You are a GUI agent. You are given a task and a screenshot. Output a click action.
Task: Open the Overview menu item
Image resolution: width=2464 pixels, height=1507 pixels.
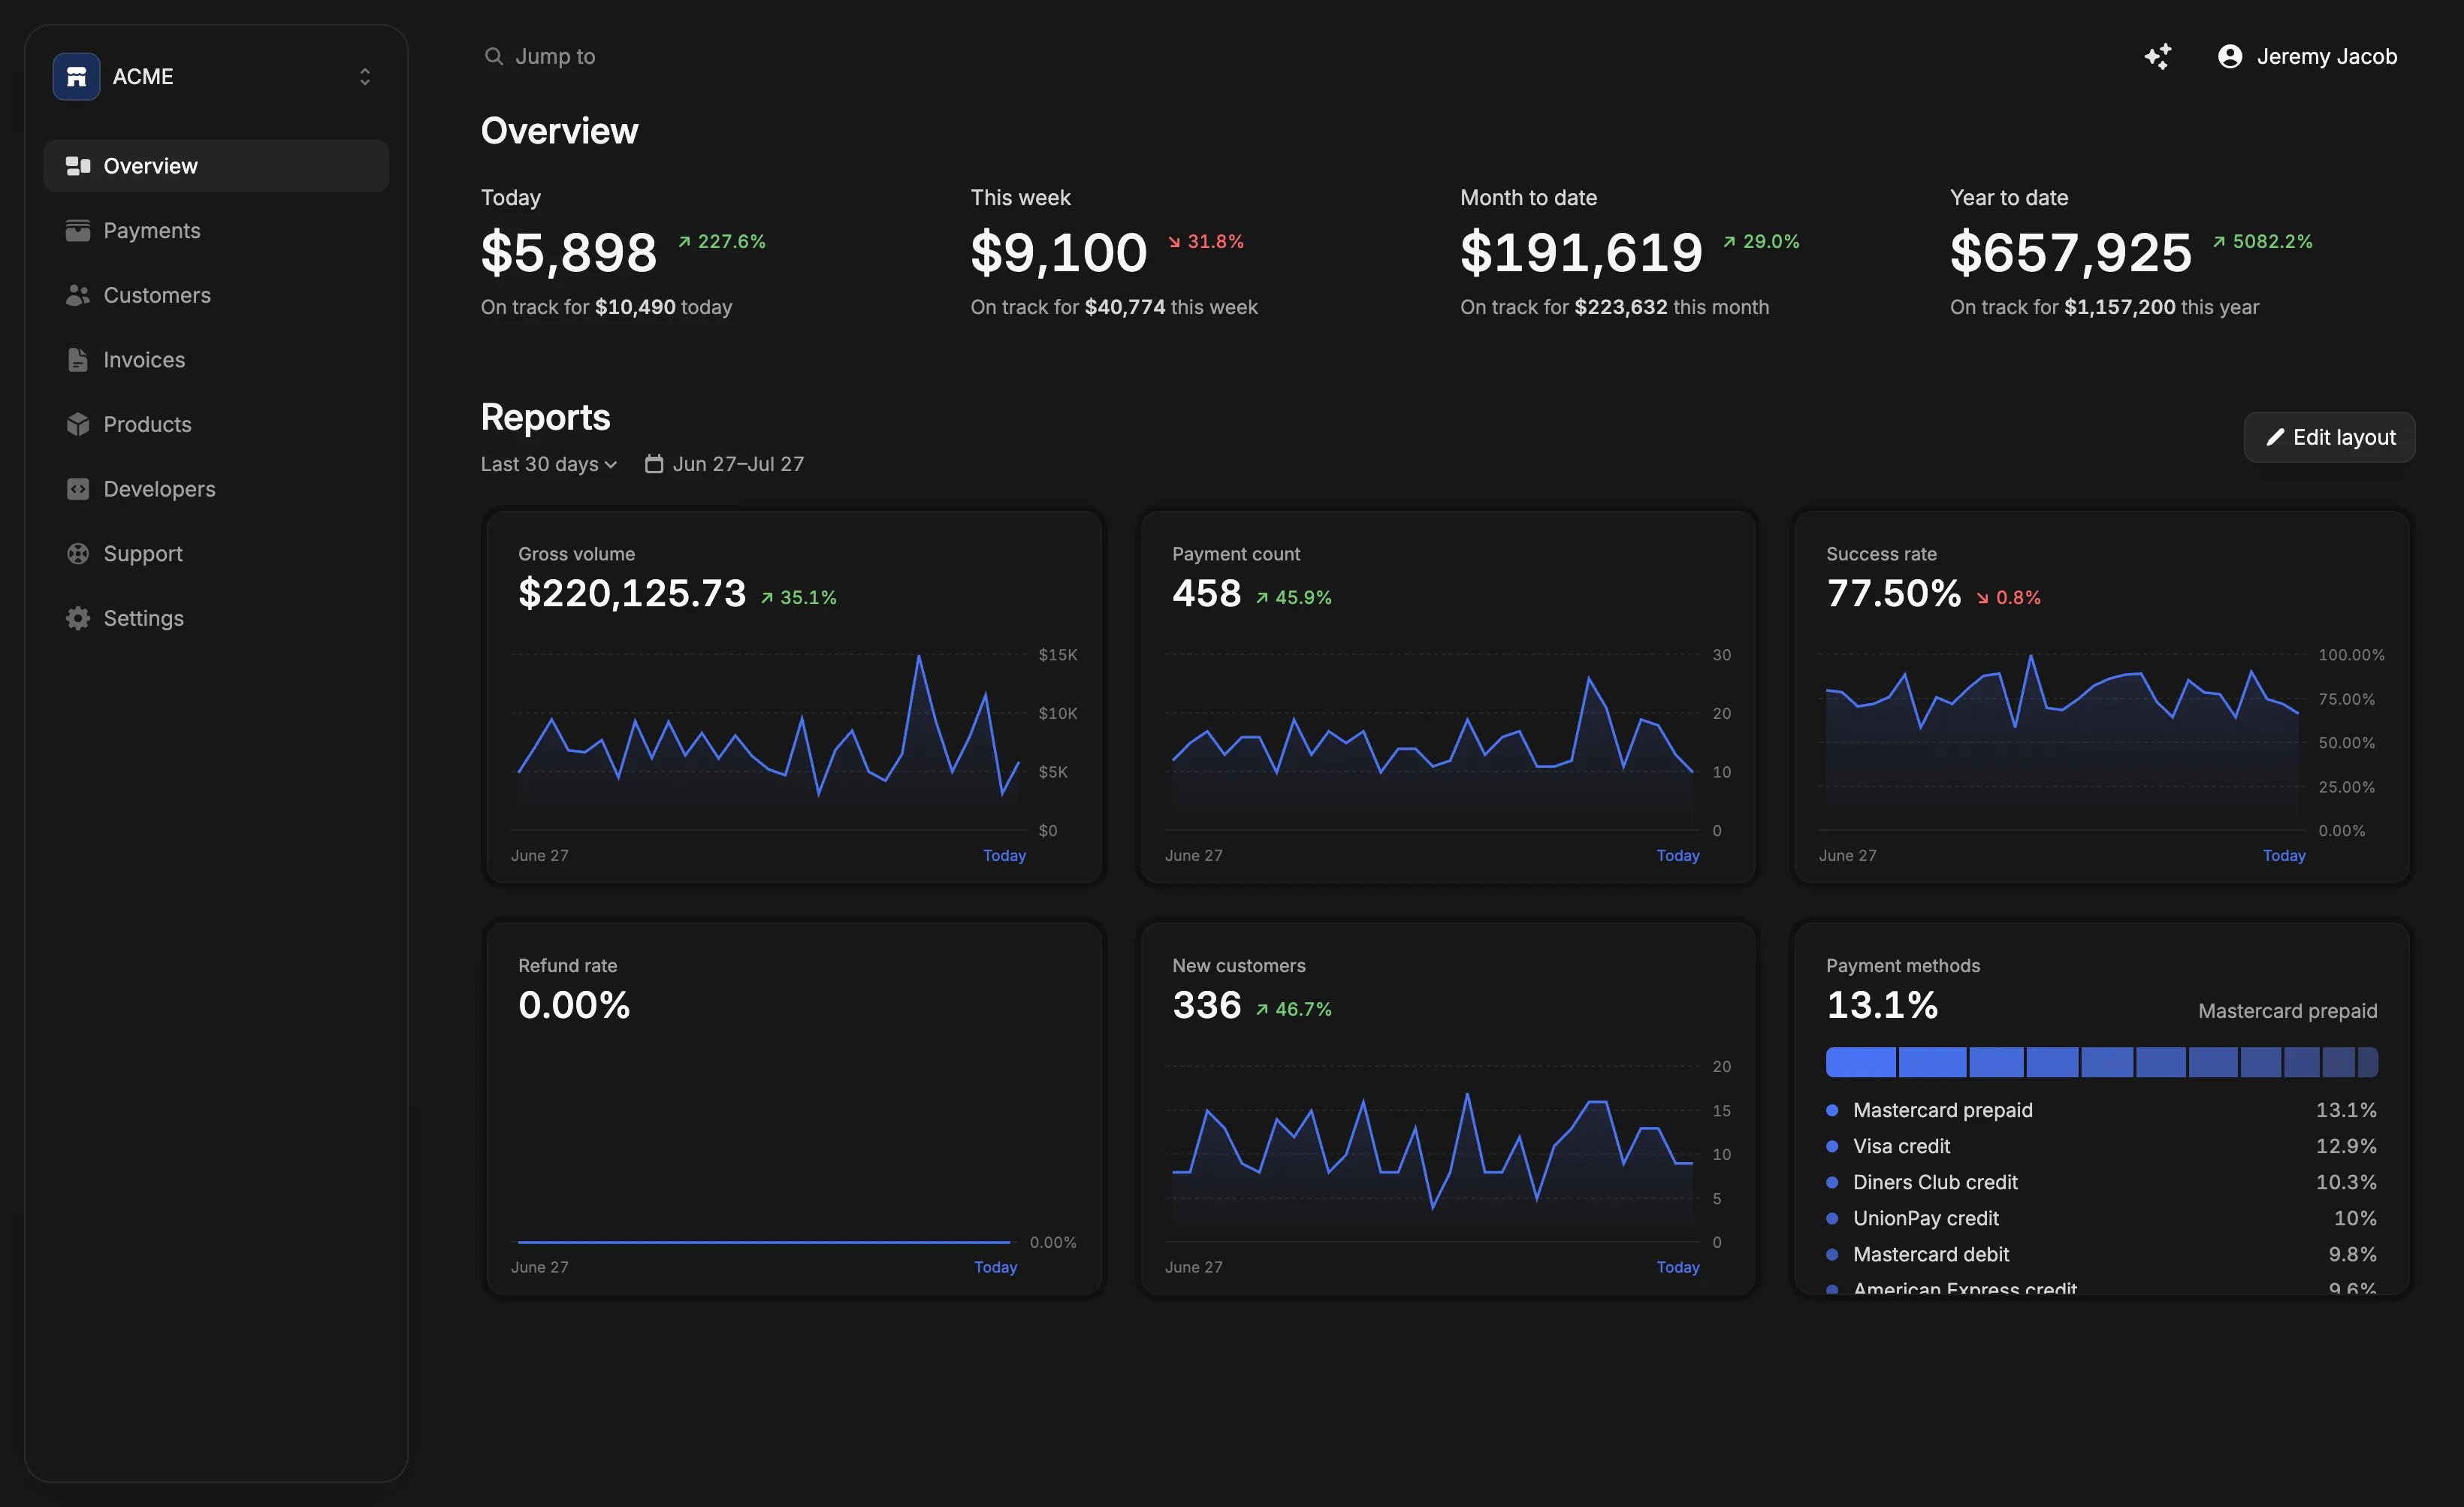216,166
